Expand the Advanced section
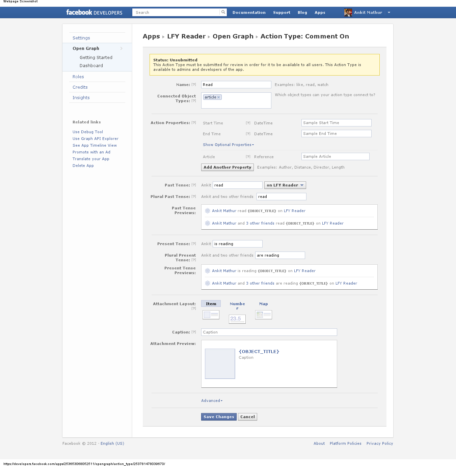 212,401
